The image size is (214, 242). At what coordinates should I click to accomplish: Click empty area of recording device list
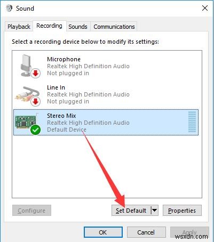107,166
